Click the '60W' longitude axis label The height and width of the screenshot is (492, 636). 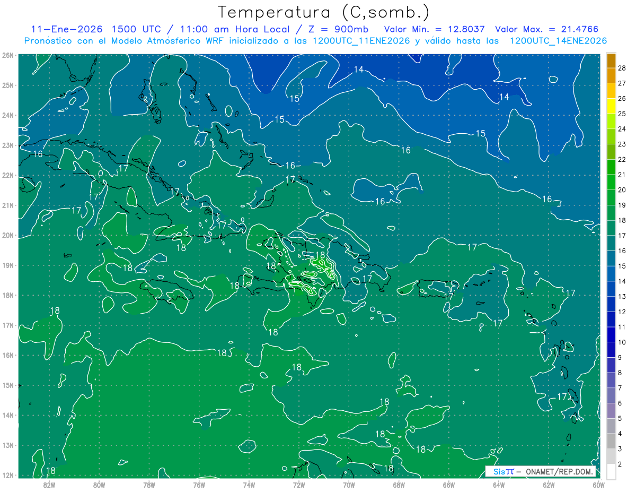[599, 485]
